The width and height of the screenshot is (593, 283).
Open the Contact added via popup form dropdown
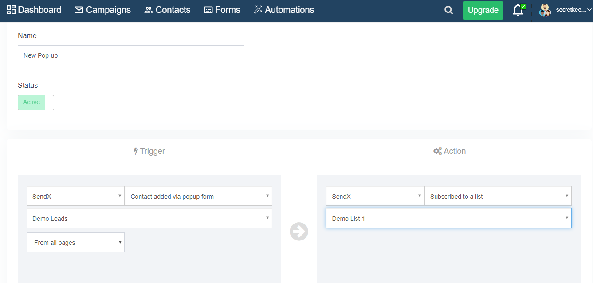(x=198, y=196)
